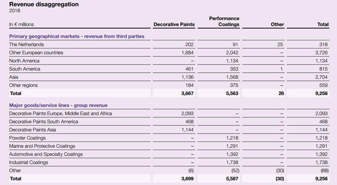Click Industrial Coatings row label
Screen dimensions: 337x185
coord(29,162)
